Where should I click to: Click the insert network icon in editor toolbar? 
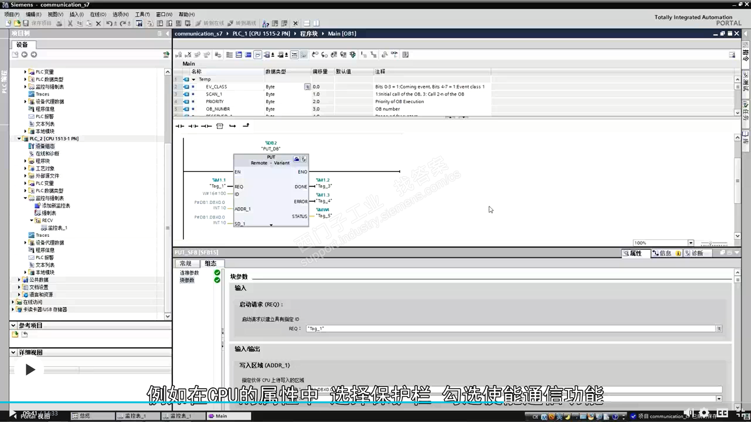[178, 54]
